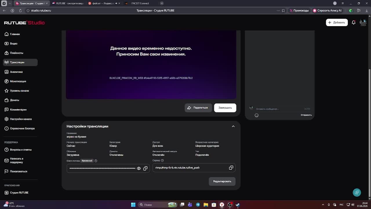Open the user avatar menu
Screen dimensions: 371x209
pyautogui.click(x=363, y=22)
